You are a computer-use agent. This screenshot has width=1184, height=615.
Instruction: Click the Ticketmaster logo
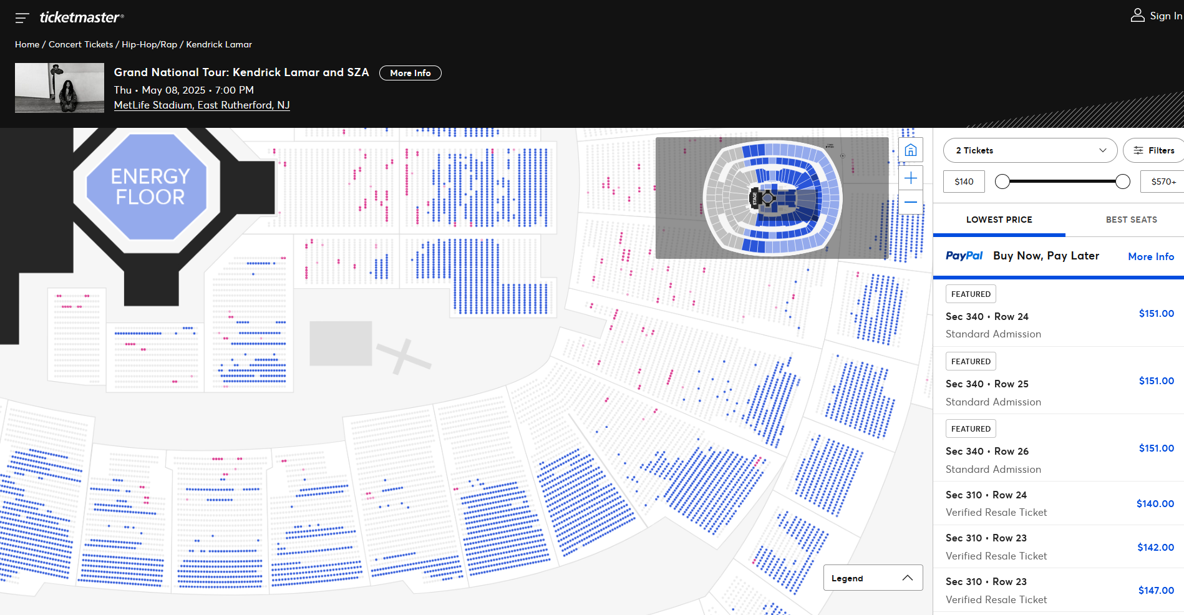(x=82, y=17)
